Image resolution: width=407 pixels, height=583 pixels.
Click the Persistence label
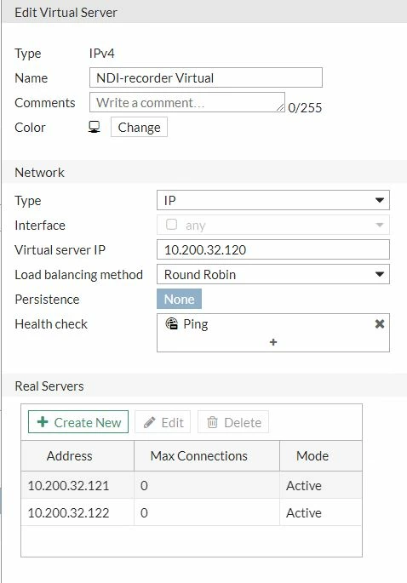(x=47, y=300)
